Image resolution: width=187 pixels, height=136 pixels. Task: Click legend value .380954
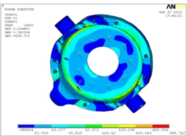pyautogui.click(x=26, y=130)
